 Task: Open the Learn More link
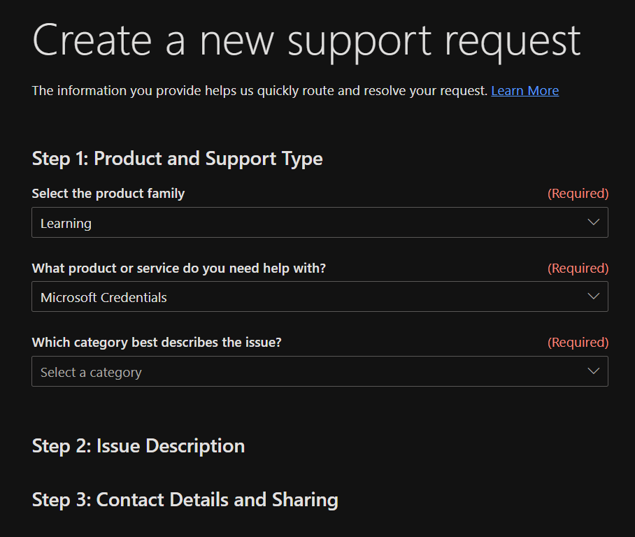click(x=525, y=91)
